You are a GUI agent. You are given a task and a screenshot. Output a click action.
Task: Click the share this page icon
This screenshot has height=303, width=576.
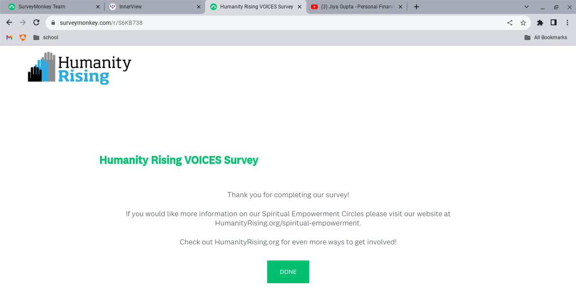[x=510, y=22]
